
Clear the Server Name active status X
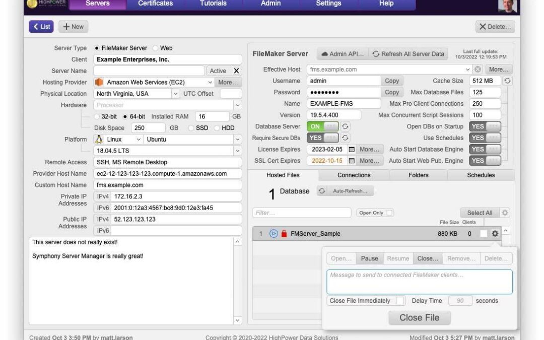pyautogui.click(x=236, y=71)
